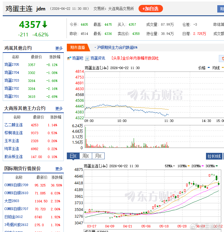Open 日铂金2612 quote
This screenshot has width=224, height=232.
tap(14, 217)
